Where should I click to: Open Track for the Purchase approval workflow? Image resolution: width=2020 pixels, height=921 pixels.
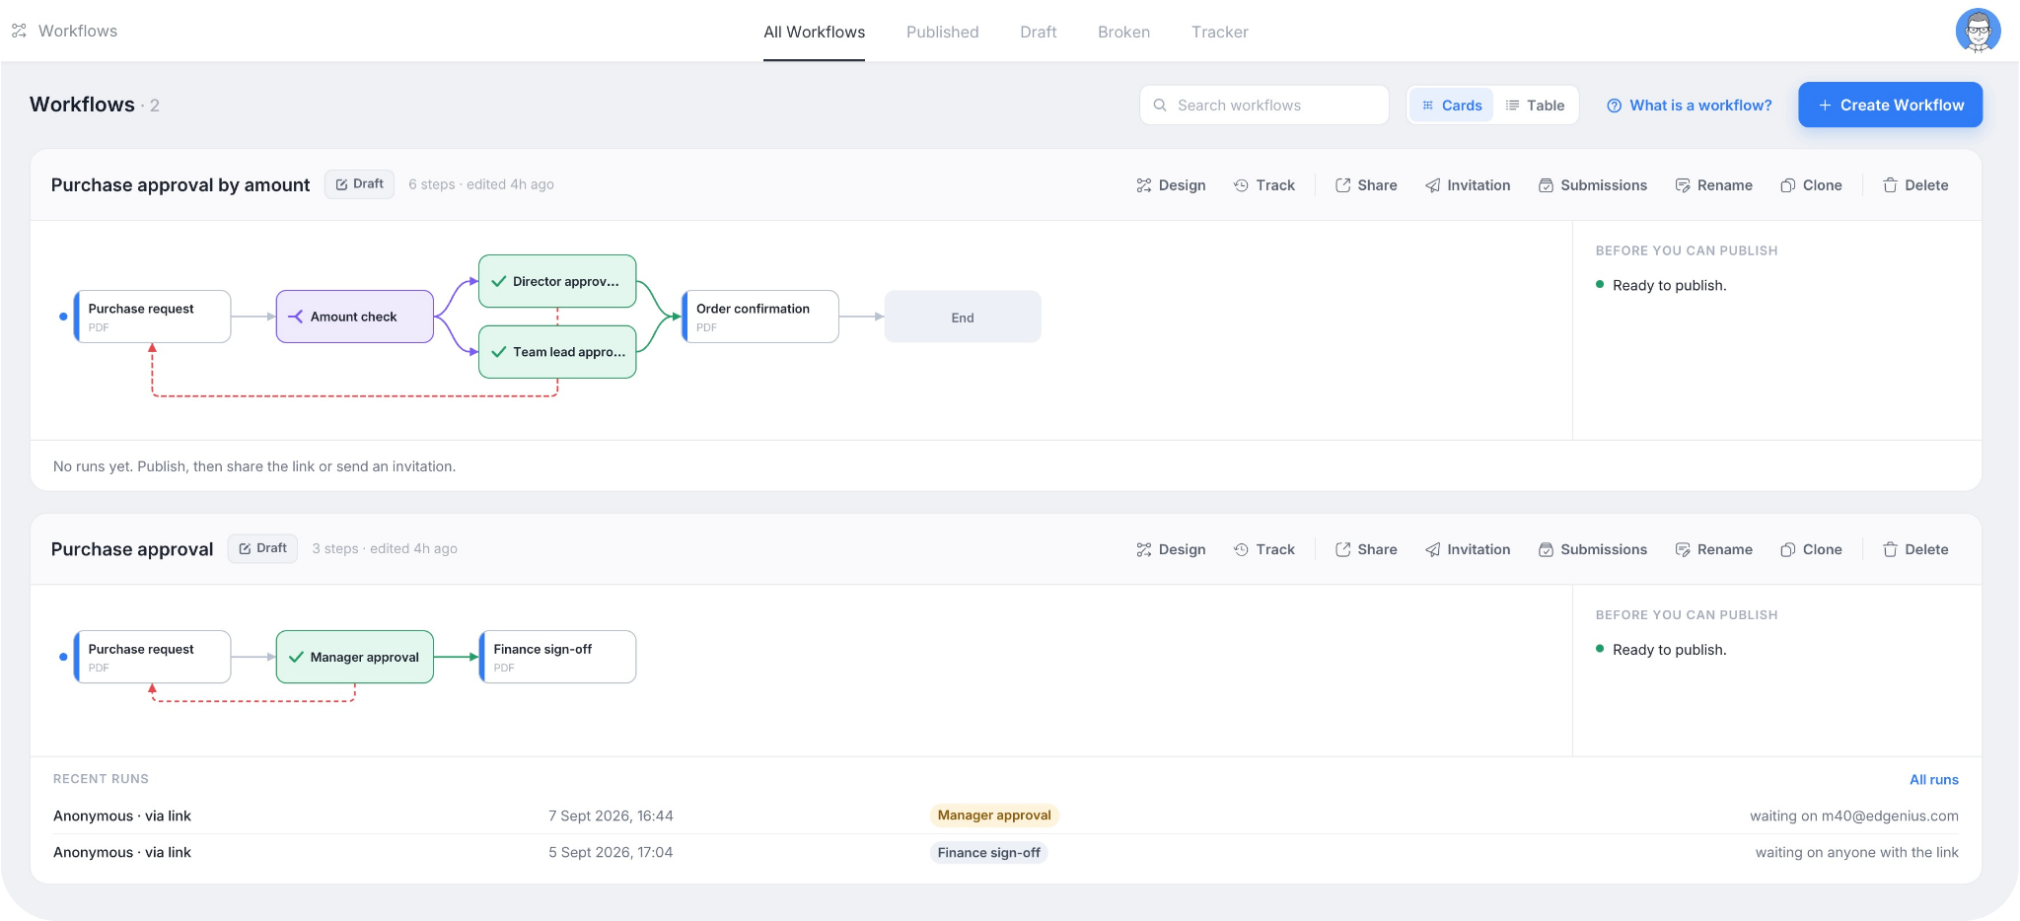(x=1264, y=549)
